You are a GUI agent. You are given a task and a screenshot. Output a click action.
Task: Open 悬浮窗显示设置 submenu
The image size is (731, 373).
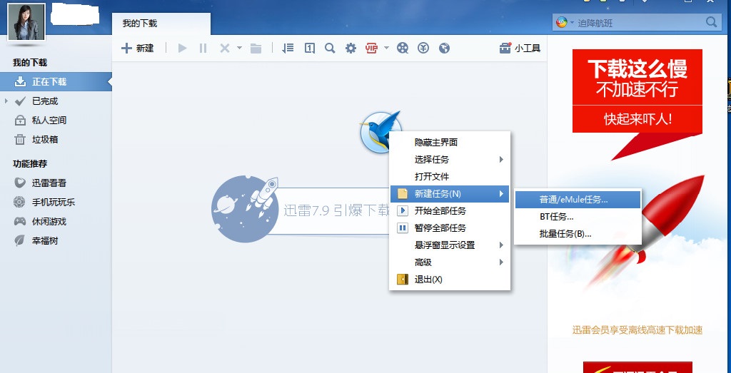coord(450,245)
